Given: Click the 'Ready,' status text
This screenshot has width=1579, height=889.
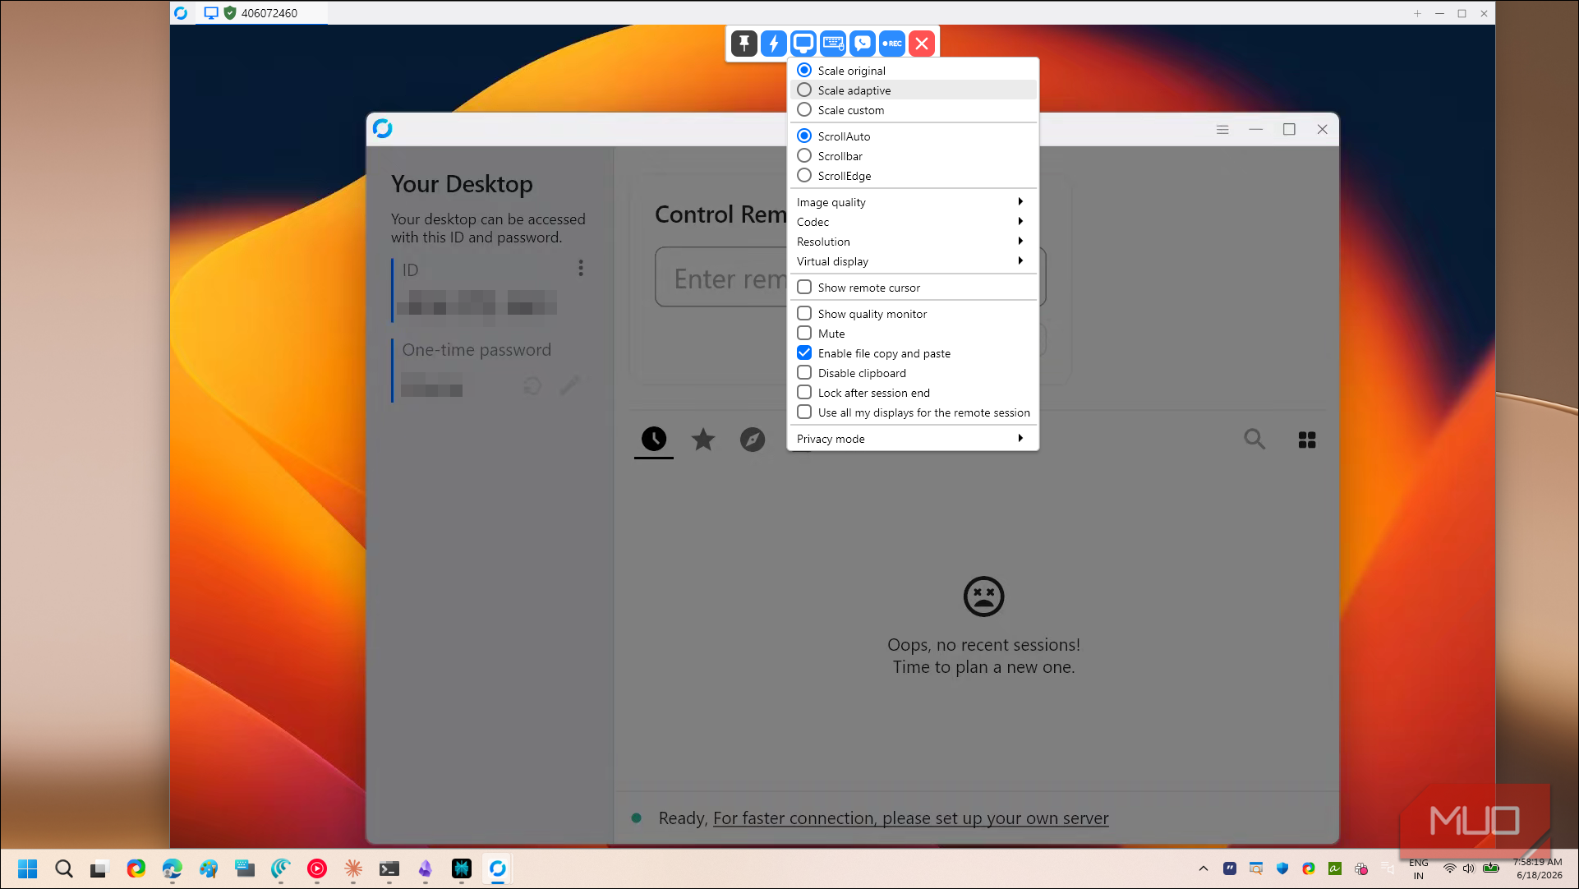Looking at the screenshot, I should coord(683,818).
